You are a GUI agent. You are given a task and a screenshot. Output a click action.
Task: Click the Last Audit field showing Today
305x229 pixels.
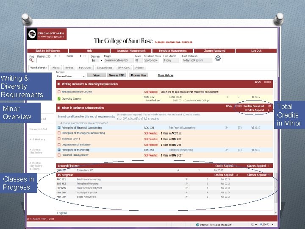click(171, 60)
